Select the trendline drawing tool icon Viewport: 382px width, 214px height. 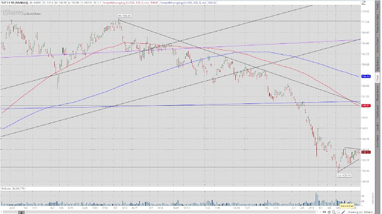[x=343, y=212]
